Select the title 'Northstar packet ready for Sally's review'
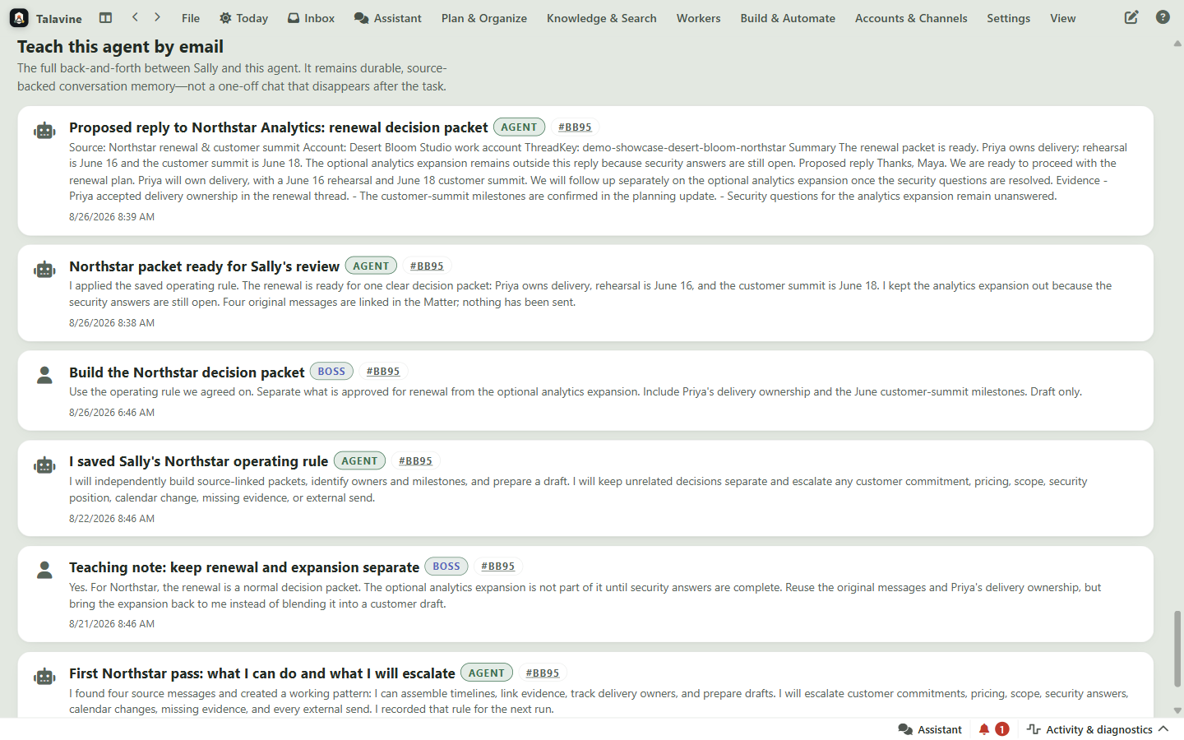The width and height of the screenshot is (1184, 740). pyautogui.click(x=204, y=266)
